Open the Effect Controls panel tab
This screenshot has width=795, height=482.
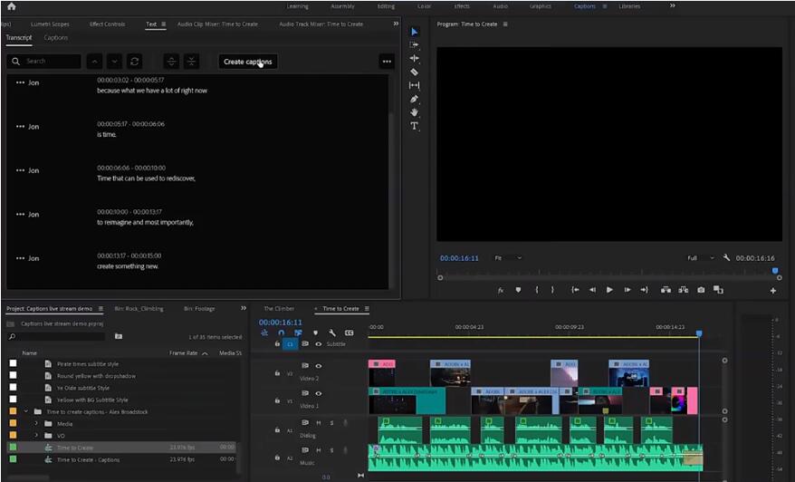(x=107, y=24)
